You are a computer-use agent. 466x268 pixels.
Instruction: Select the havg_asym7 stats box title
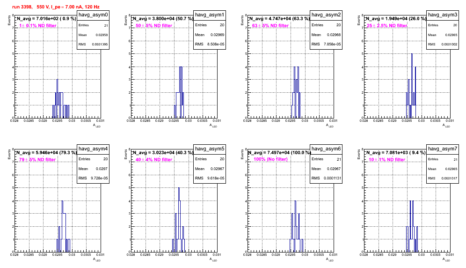443,149
